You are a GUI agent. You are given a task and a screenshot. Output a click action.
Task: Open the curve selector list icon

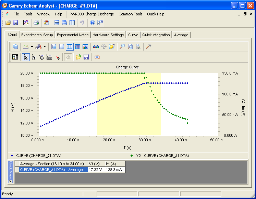[x=15, y=57]
